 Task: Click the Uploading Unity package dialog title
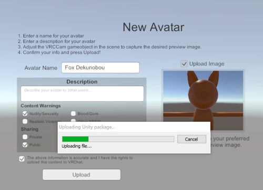coord(87,127)
